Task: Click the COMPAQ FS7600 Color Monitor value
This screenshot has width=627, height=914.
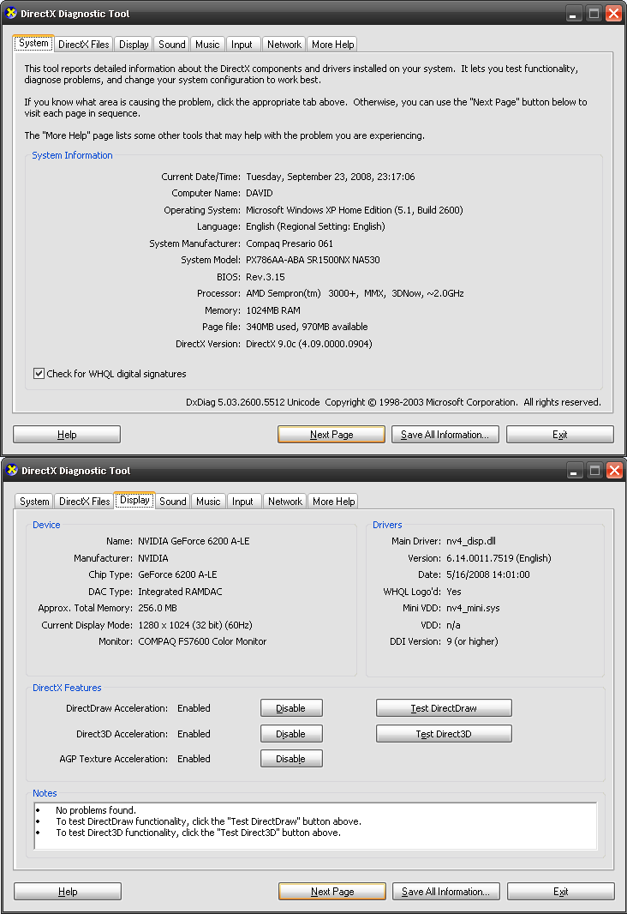Action: (202, 641)
